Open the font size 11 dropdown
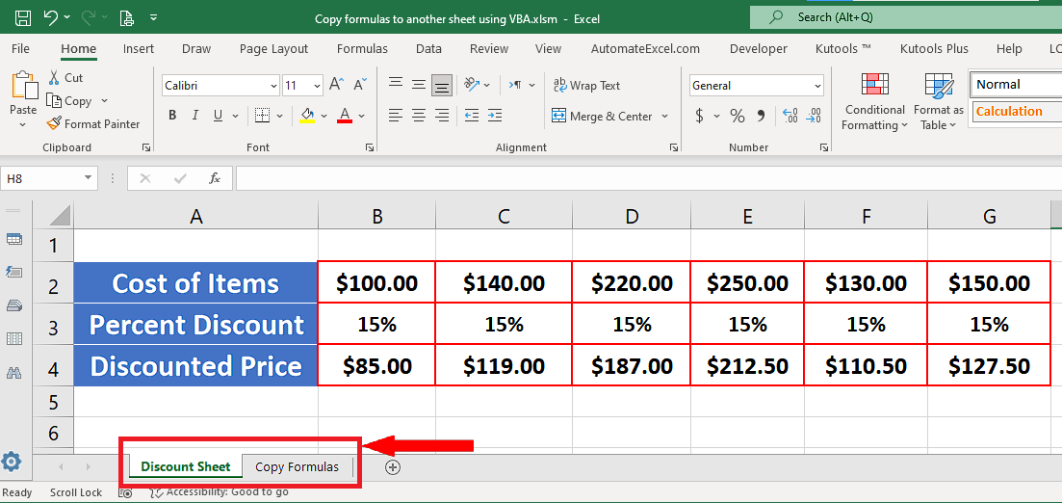This screenshot has width=1062, height=503. [318, 86]
